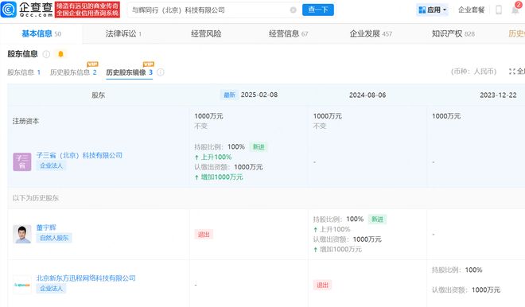525x307 pixels.
Task: Open 北京新东方迅程网络科技有限公司 link
Action: point(86,278)
